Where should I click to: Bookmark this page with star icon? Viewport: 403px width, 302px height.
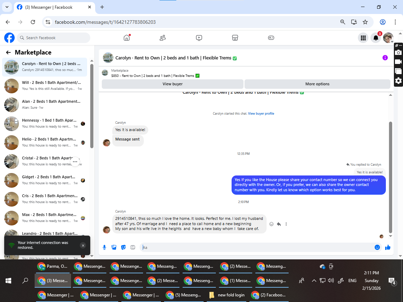(365, 22)
